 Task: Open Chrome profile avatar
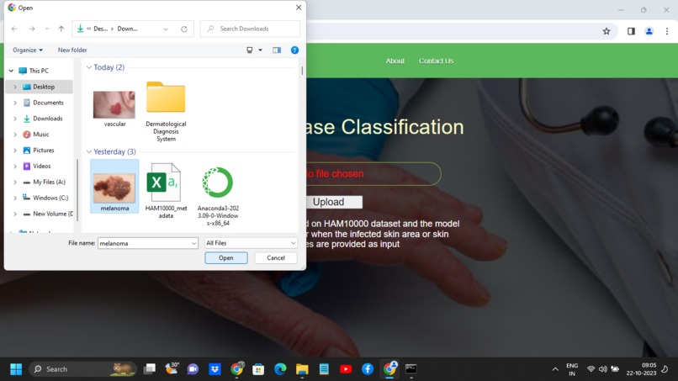click(x=649, y=31)
